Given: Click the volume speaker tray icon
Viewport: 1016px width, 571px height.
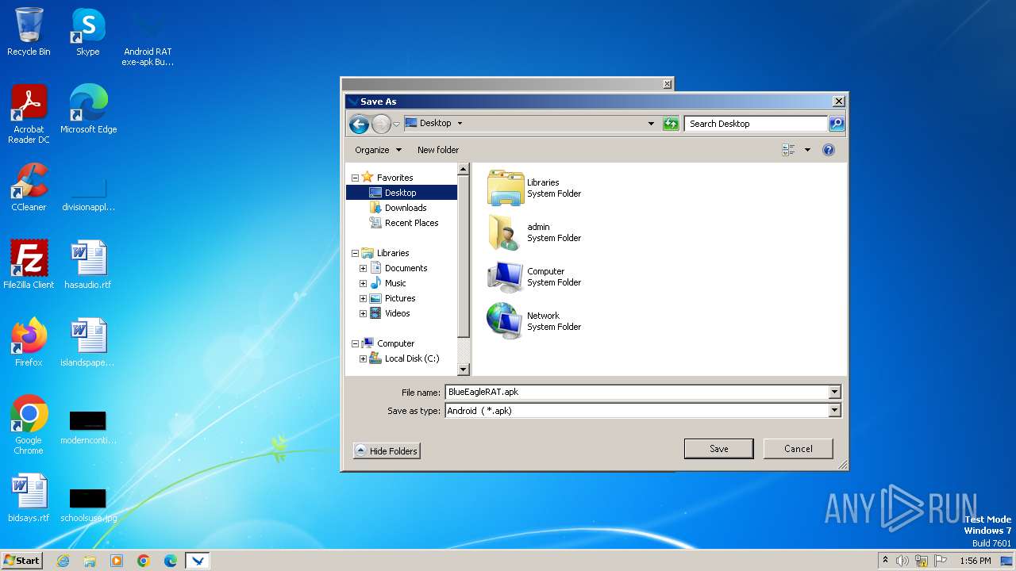Looking at the screenshot, I should [902, 561].
